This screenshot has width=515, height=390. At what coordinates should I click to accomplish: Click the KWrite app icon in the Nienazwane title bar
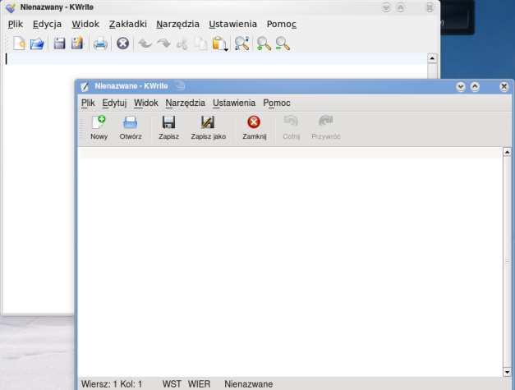(x=85, y=86)
